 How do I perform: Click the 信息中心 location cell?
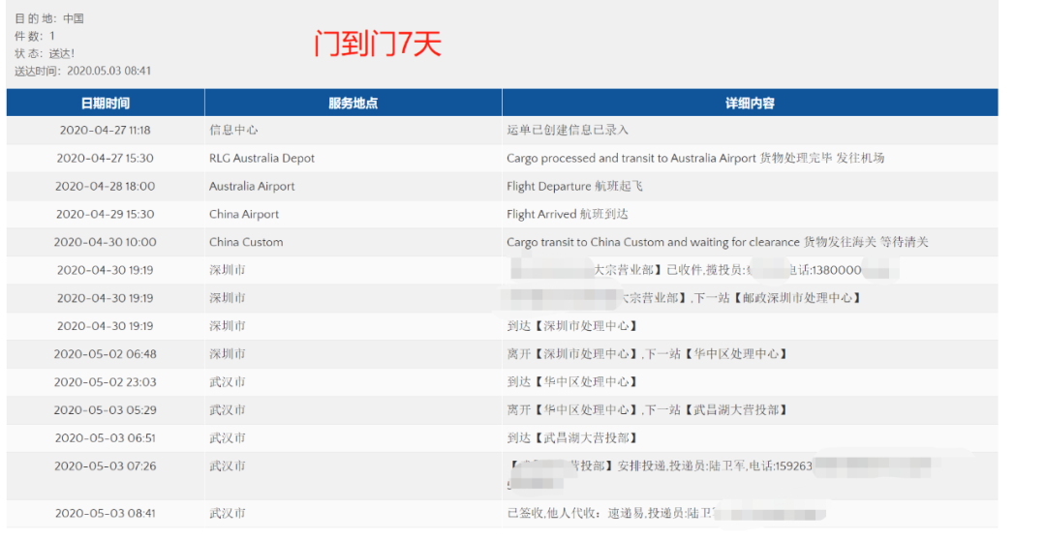pos(233,130)
